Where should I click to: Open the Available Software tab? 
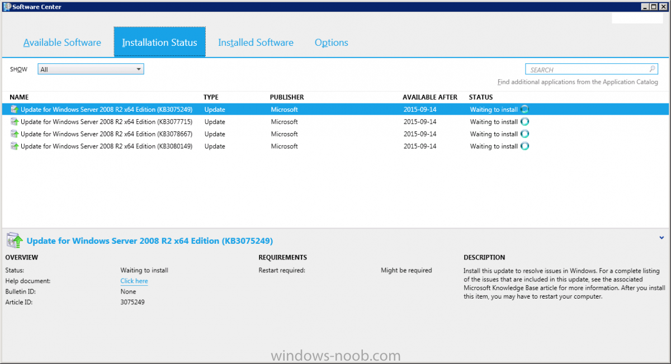coord(62,42)
